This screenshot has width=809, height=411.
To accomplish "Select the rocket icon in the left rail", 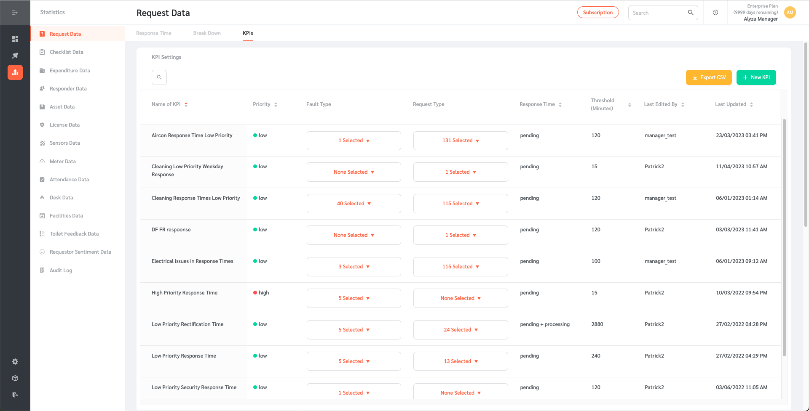I will click(x=15, y=55).
